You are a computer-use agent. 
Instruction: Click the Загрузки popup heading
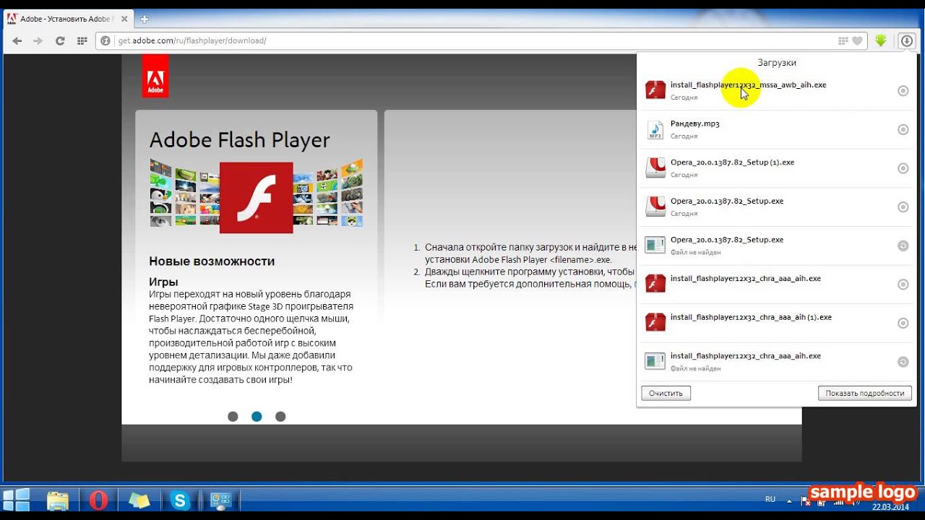tap(777, 63)
